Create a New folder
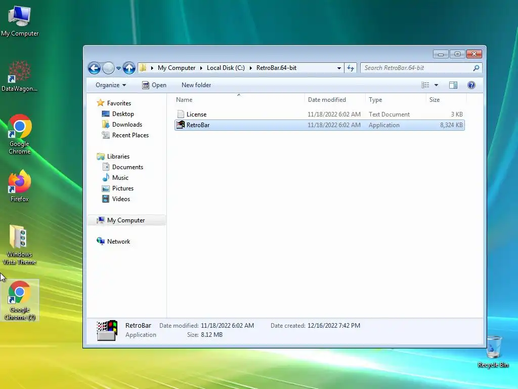 (196, 85)
